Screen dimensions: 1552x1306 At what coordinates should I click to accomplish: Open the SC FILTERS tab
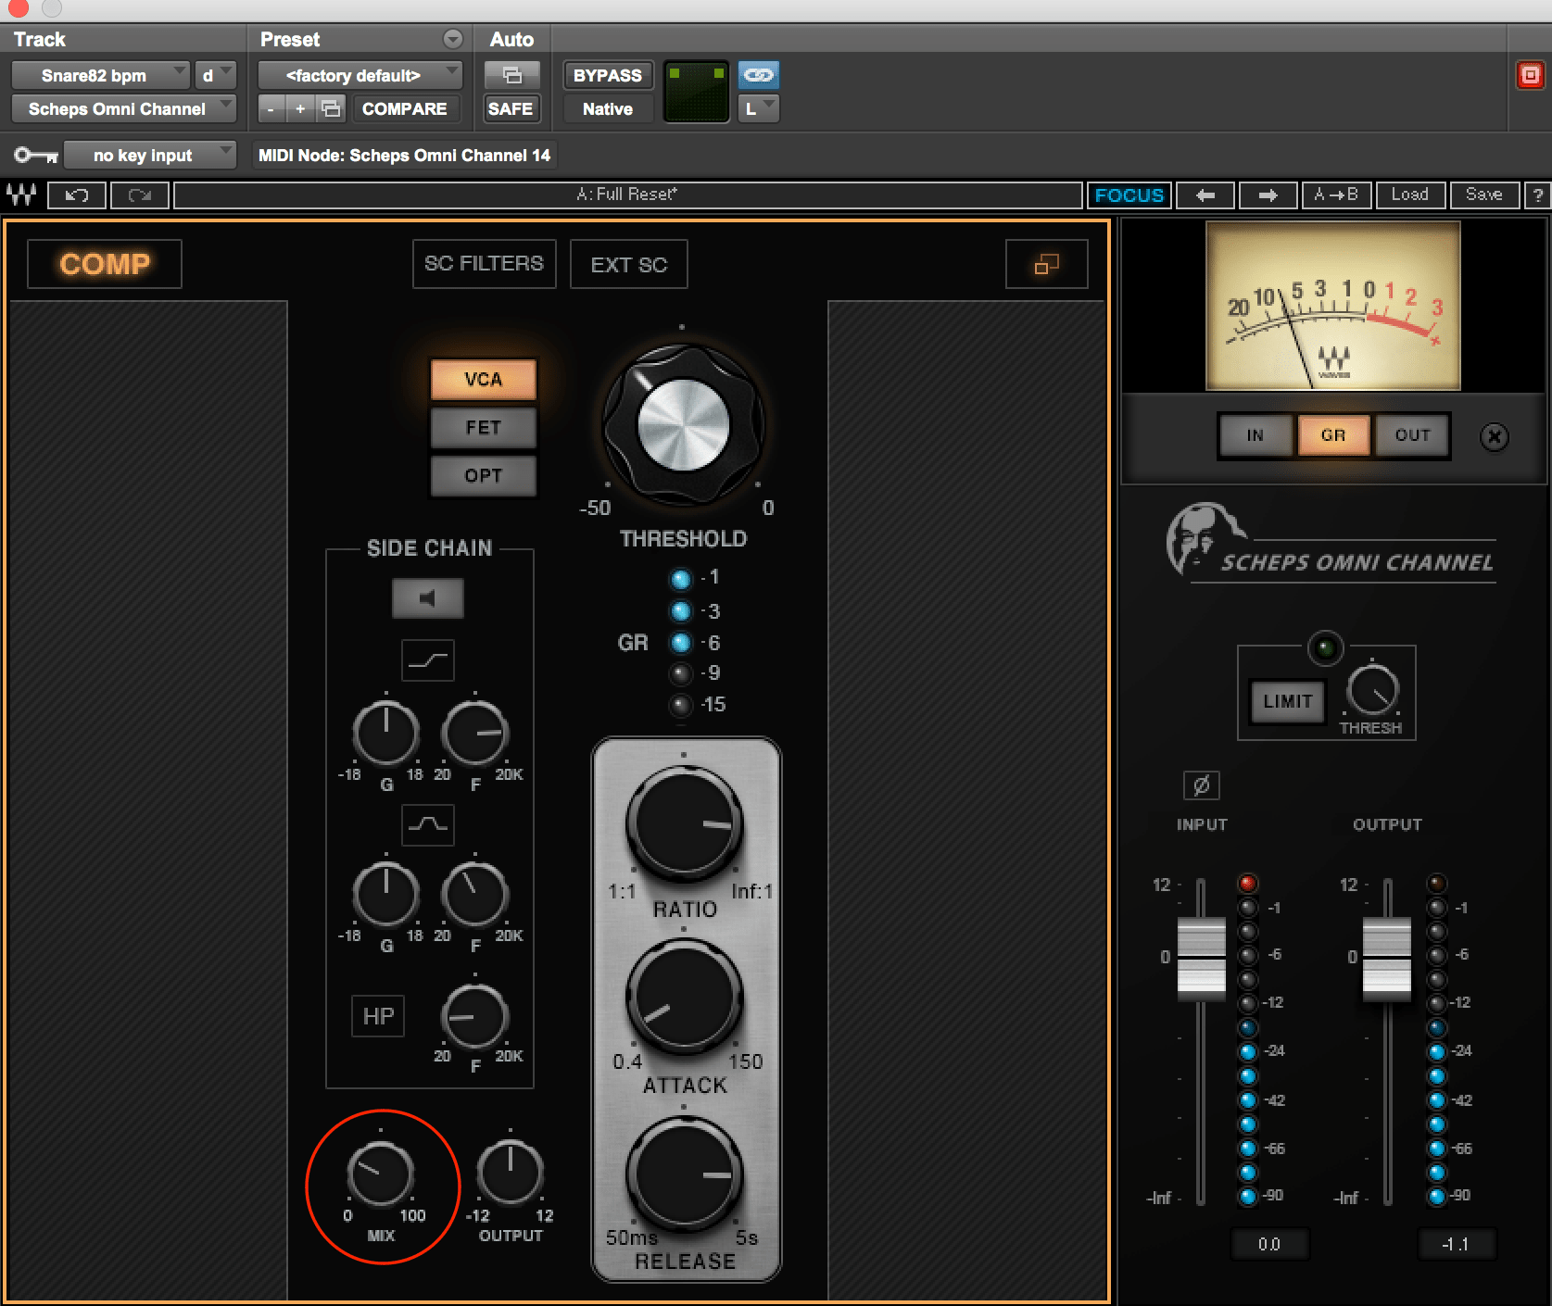[484, 264]
